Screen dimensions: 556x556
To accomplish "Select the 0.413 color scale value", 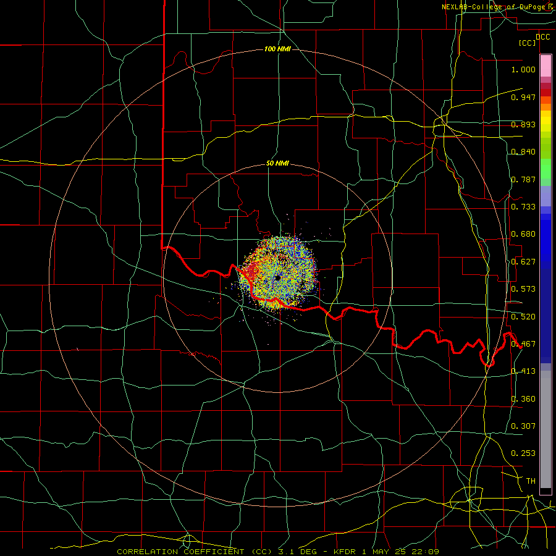I will pos(523,371).
